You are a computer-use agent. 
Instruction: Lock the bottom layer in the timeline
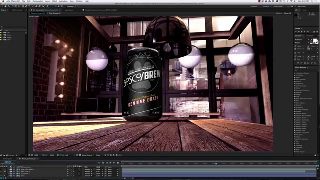(x=7, y=176)
